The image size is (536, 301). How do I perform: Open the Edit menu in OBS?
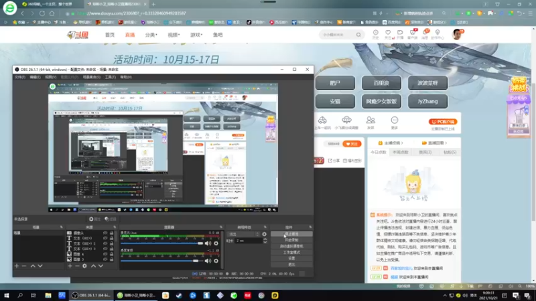36,77
